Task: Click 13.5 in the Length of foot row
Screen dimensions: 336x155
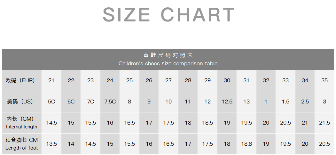Action: click(51, 144)
